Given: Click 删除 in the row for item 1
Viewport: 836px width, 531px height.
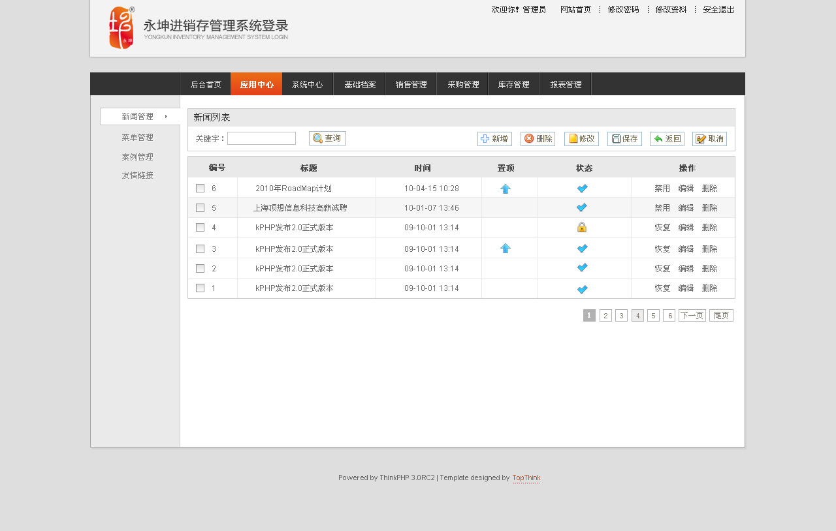Looking at the screenshot, I should (x=709, y=288).
